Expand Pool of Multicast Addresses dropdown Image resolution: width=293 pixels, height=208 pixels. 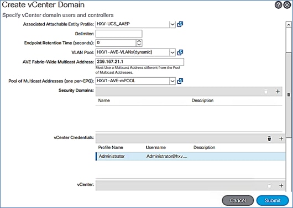pos(172,81)
